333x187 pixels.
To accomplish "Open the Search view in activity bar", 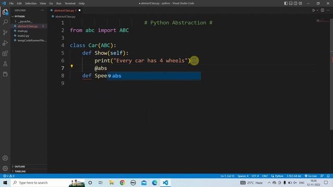I will point(5,22).
